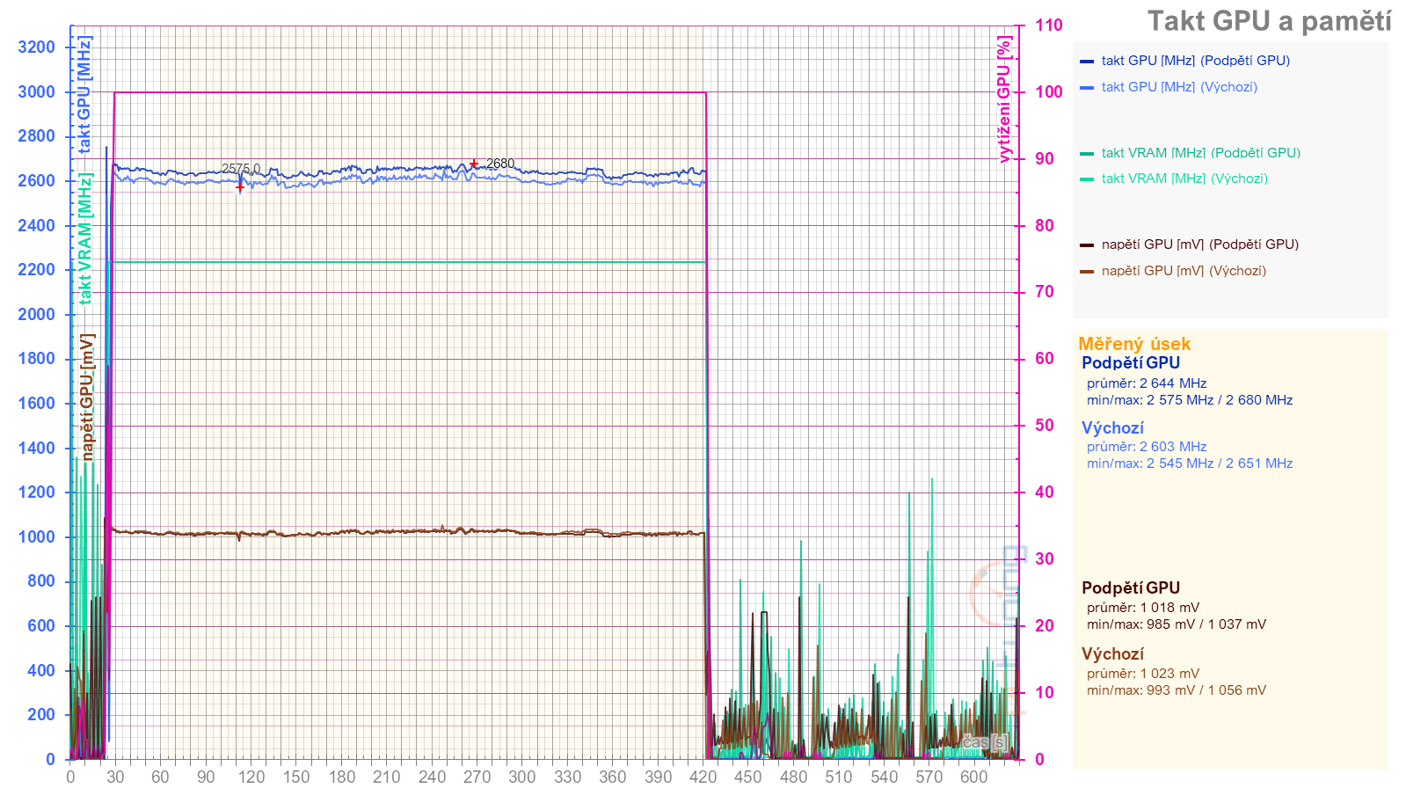Click 'min/max: 2 545 MHz / 2 651 MHz' text
Screen dimensions: 1406x788
[1190, 463]
